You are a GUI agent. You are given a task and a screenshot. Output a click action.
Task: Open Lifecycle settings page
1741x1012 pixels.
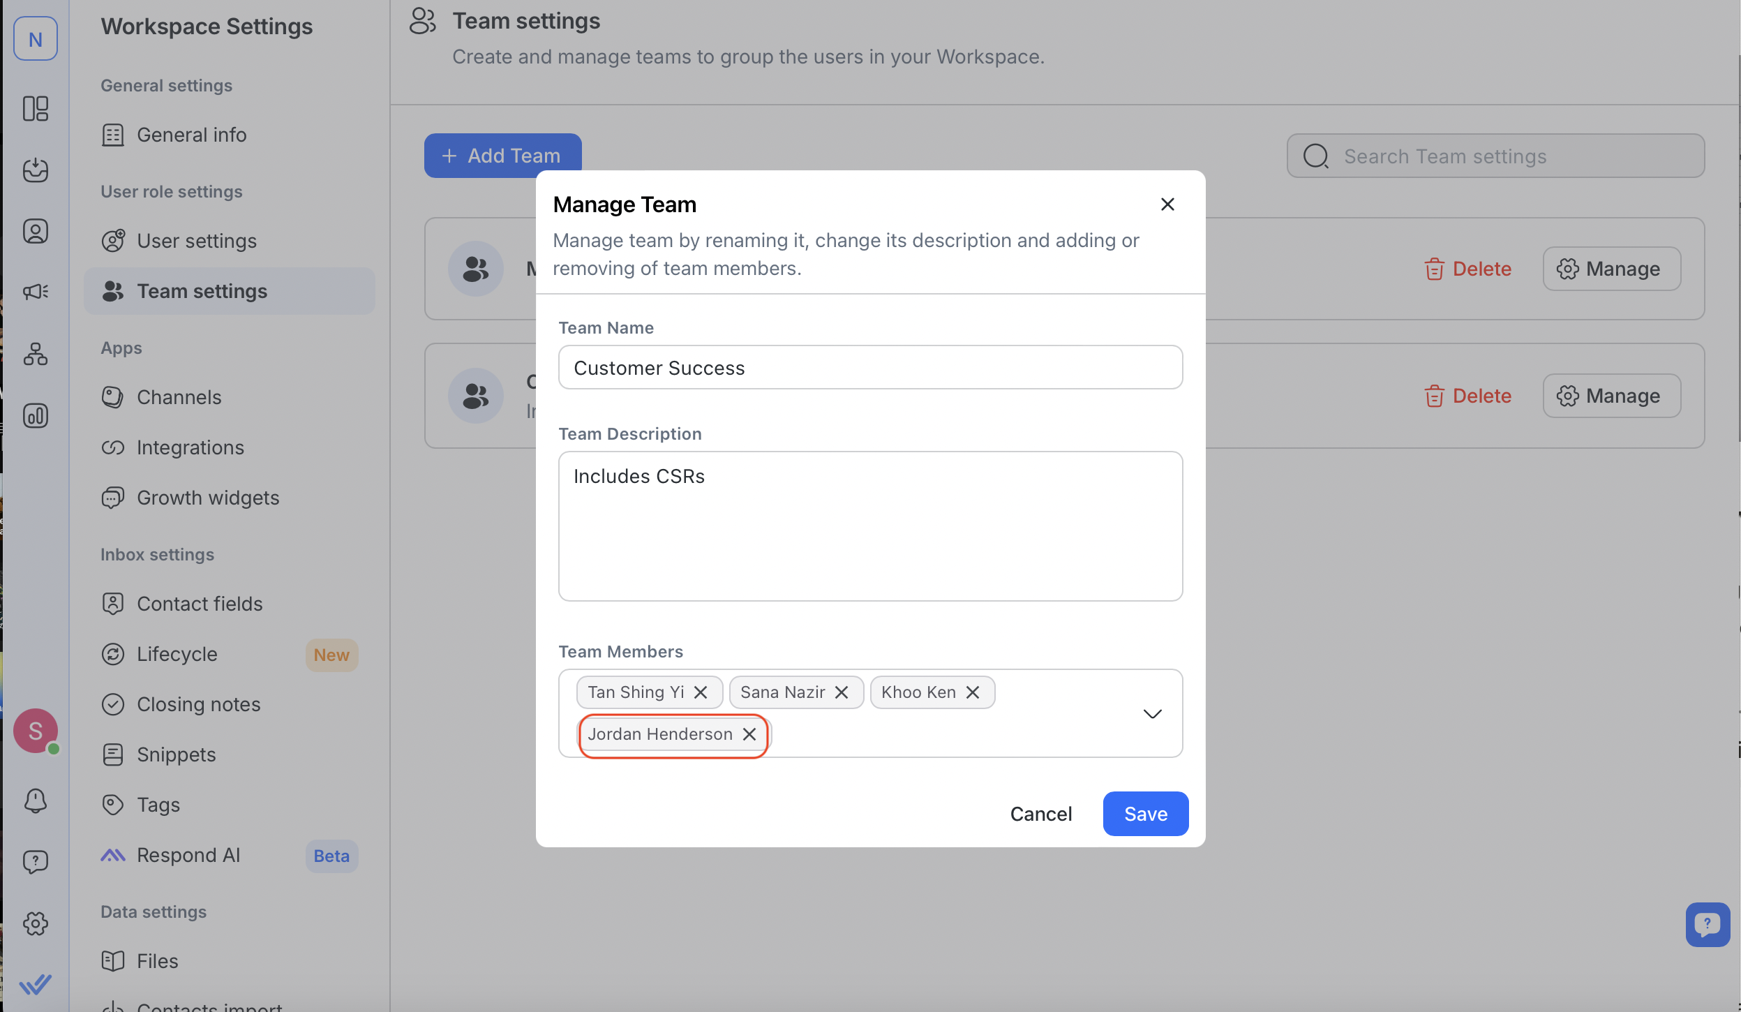click(x=177, y=654)
